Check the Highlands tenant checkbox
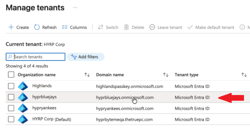 (x=11, y=86)
